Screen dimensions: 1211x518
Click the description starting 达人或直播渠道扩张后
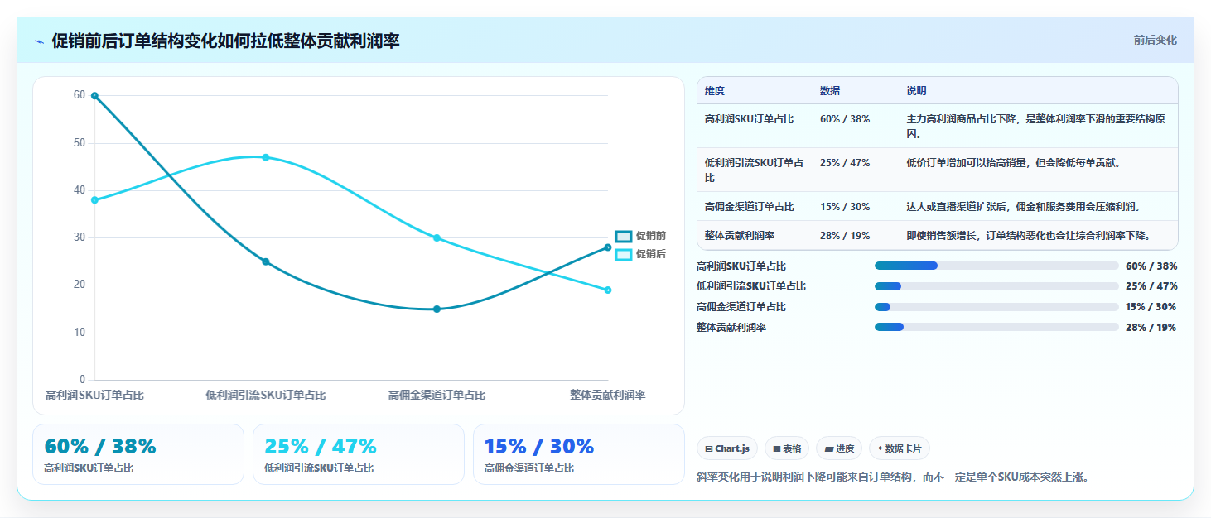tap(1023, 207)
